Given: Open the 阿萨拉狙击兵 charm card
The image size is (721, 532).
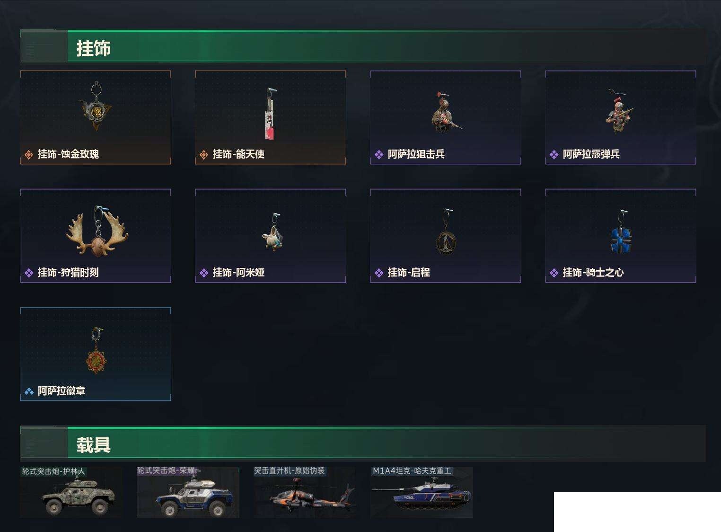Looking at the screenshot, I should [446, 117].
